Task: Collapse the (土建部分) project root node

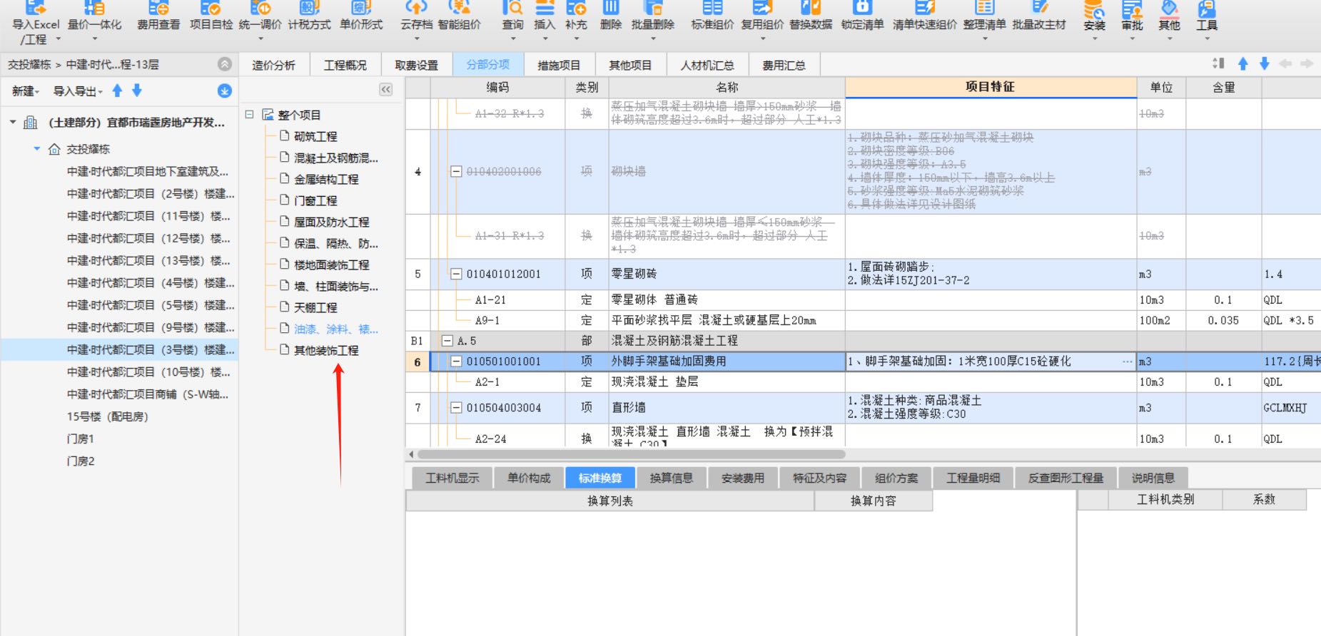Action: pos(13,123)
